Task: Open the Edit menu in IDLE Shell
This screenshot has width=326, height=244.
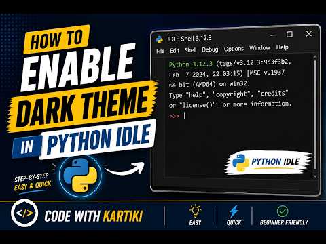Action: pyautogui.click(x=175, y=51)
